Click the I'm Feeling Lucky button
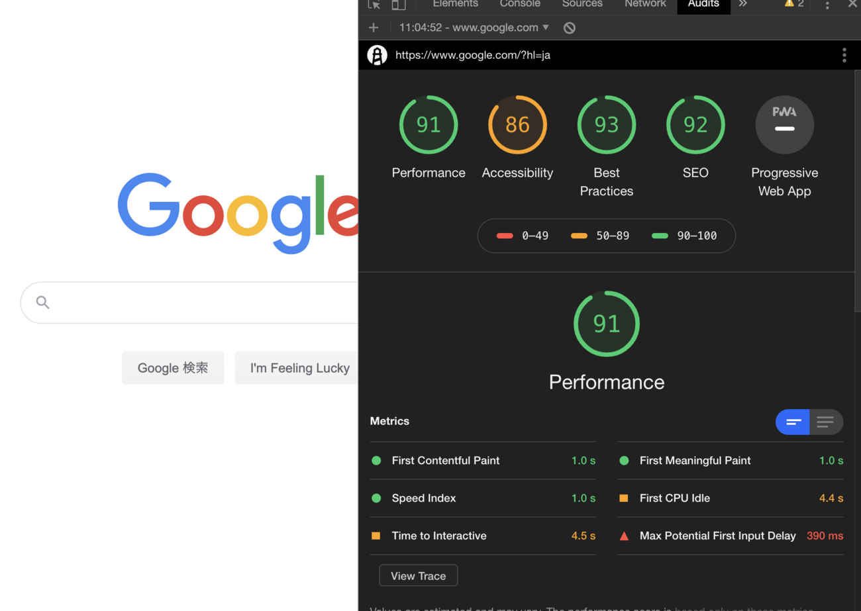Screen dimensions: 861x611 pyautogui.click(x=297, y=368)
